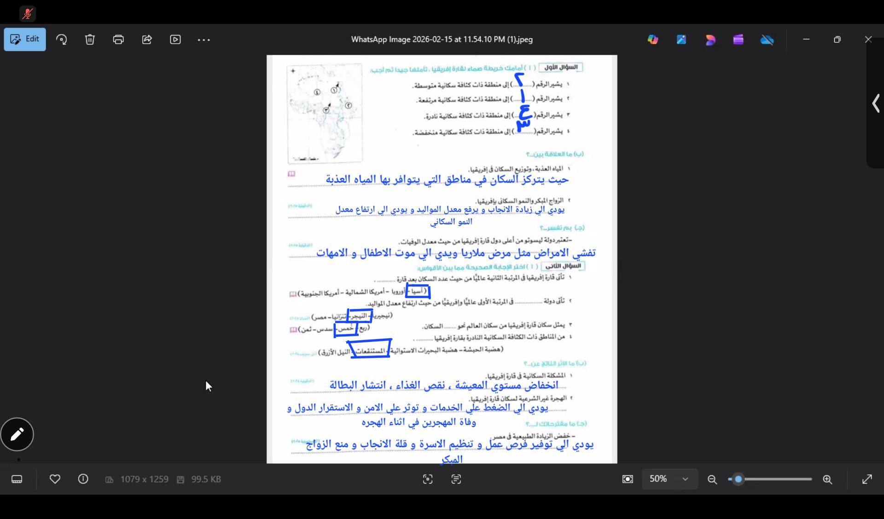Show file info panel
The image size is (884, 519).
(83, 479)
